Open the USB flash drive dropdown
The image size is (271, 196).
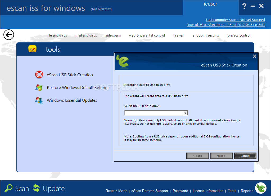[x=185, y=113]
